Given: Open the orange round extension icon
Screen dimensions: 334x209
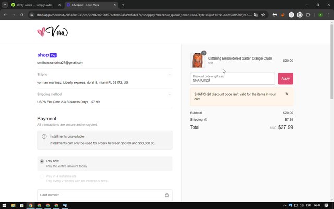Looking at the screenshot, I should tap(283, 15).
